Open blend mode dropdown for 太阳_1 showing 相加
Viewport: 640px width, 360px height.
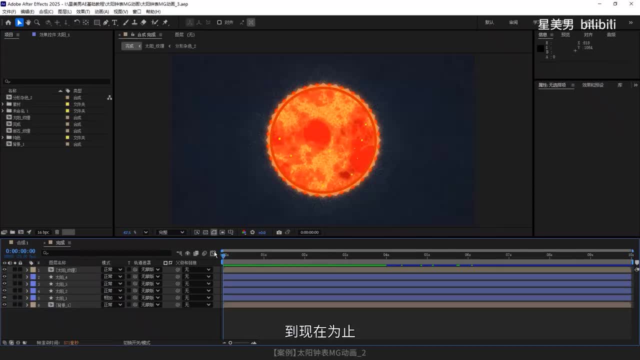[x=112, y=298]
